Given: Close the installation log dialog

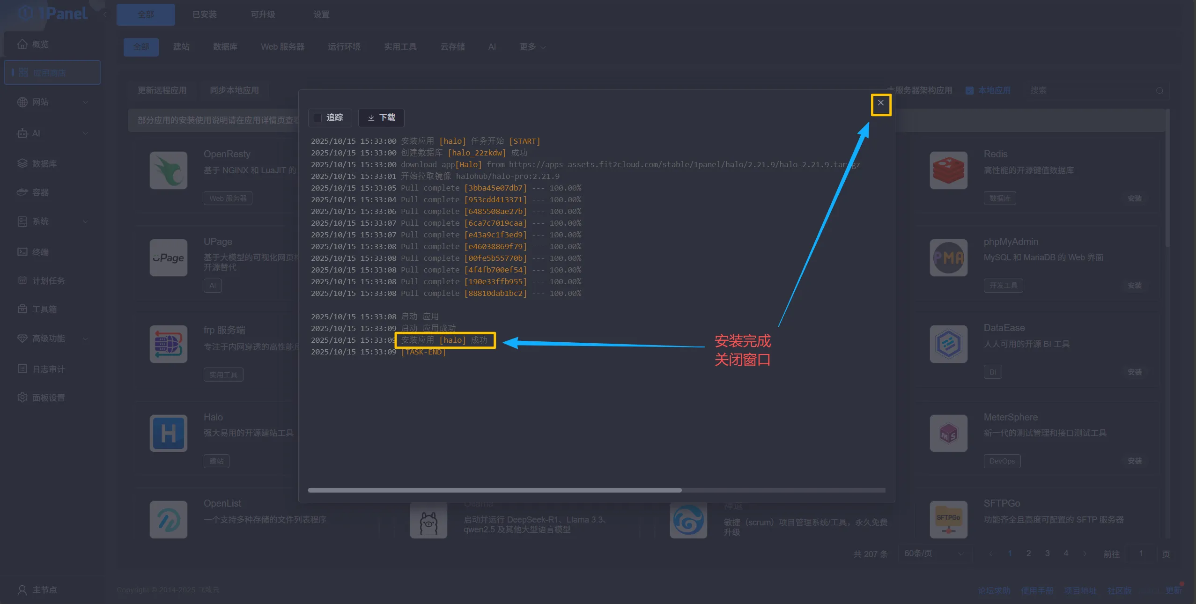Looking at the screenshot, I should pyautogui.click(x=880, y=103).
